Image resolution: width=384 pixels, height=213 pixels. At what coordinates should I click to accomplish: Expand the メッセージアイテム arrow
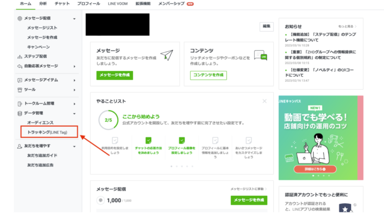point(74,80)
